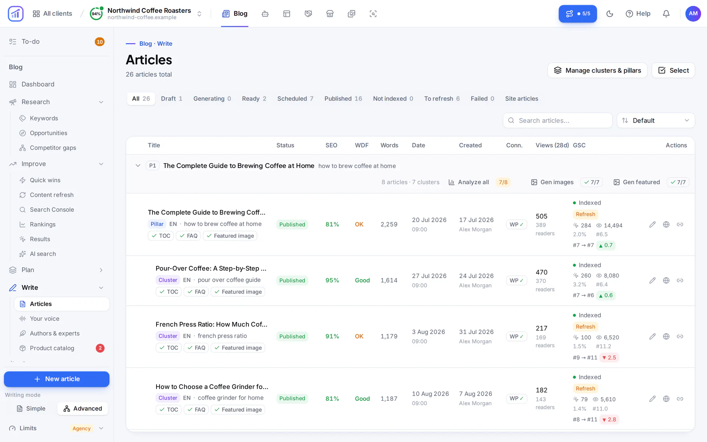
Task: Click Gen featured button
Action: tap(637, 182)
